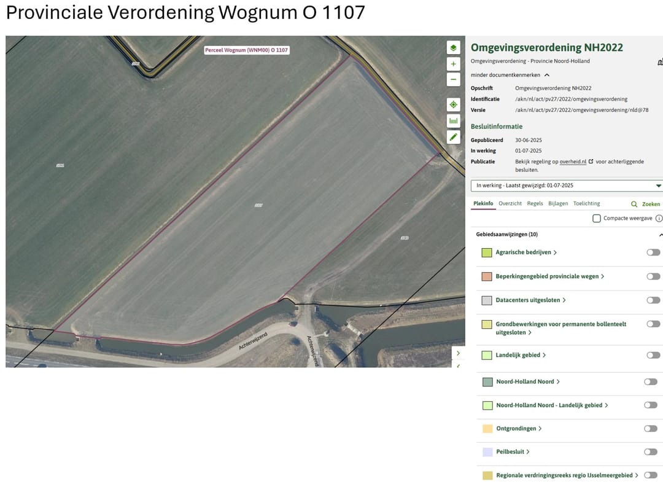Switch to the Regels tab
This screenshot has width=663, height=484.
(x=535, y=203)
